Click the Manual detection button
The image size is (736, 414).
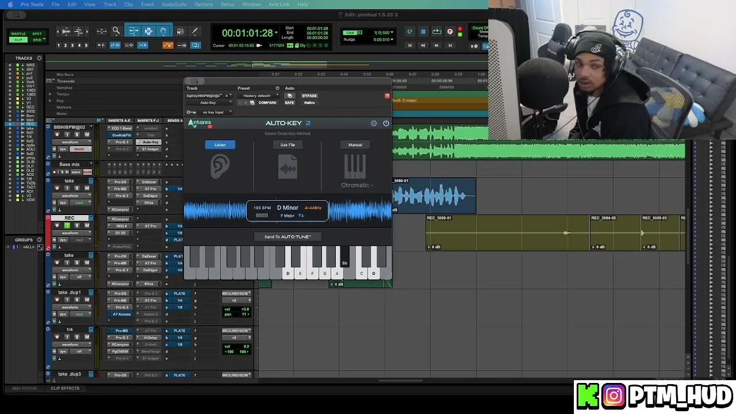tap(355, 145)
